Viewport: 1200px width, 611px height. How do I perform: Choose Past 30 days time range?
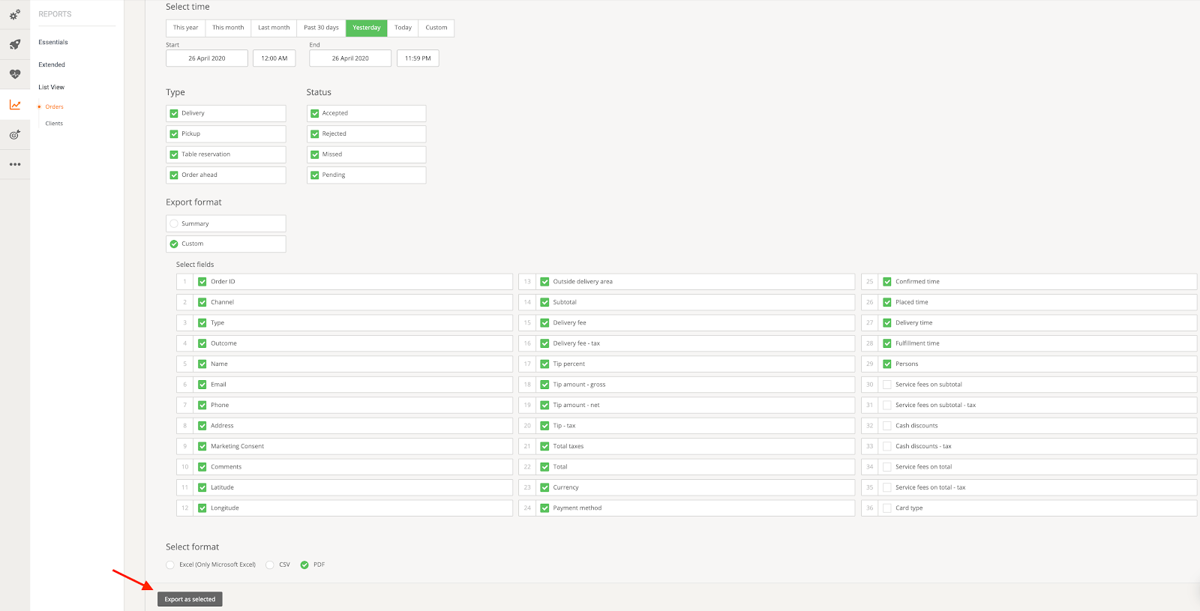321,28
